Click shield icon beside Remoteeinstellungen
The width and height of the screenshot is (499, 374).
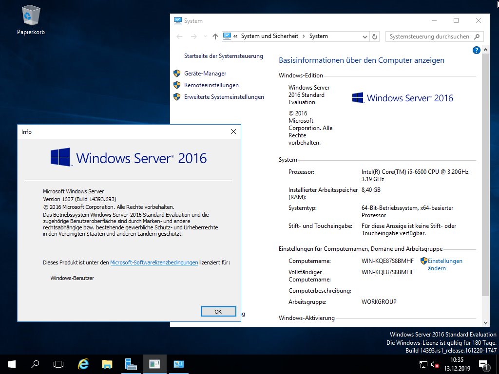click(x=177, y=85)
